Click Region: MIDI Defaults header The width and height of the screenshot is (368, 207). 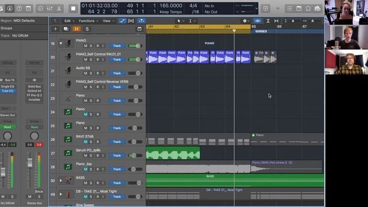[x=24, y=21]
